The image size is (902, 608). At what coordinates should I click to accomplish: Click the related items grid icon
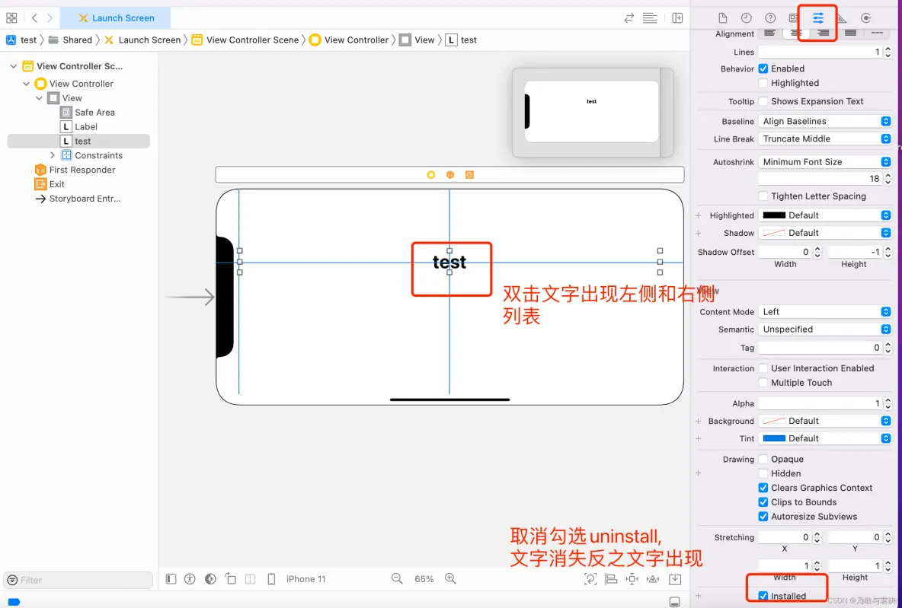click(11, 18)
